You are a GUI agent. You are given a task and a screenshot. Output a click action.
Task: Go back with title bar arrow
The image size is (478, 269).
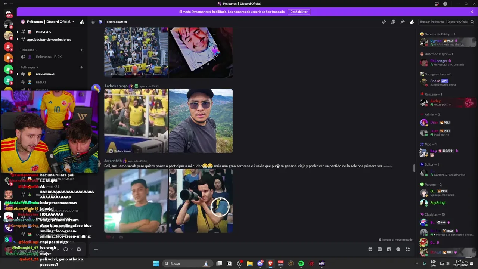tap(5, 4)
